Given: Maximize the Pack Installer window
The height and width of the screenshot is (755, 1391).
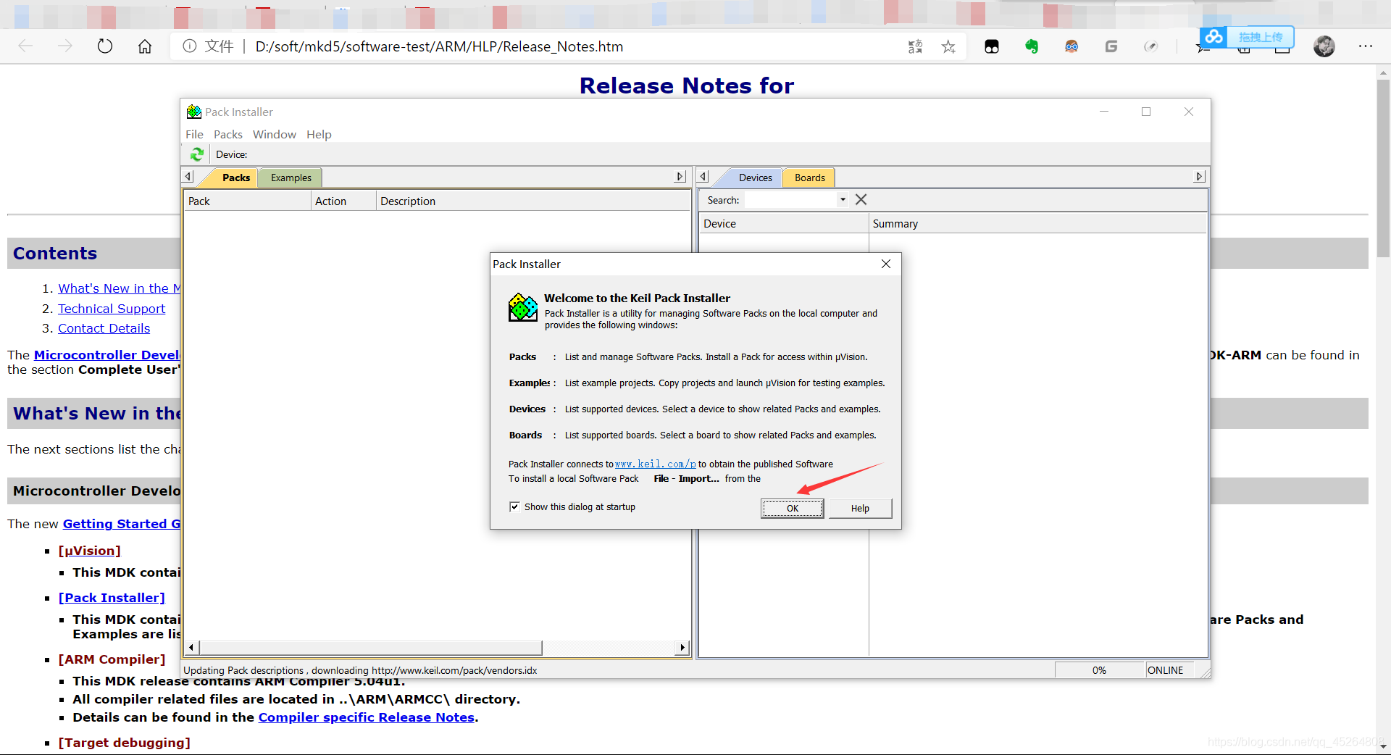Looking at the screenshot, I should point(1146,112).
